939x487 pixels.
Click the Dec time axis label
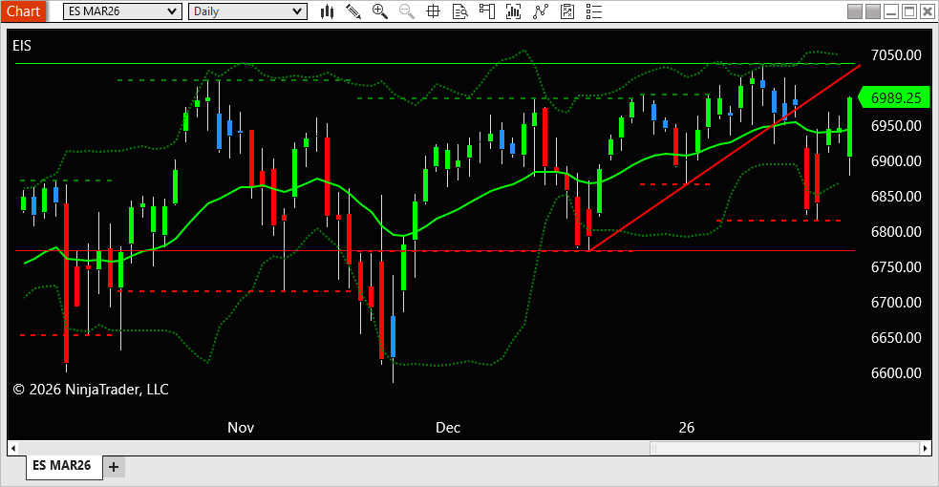pos(448,428)
